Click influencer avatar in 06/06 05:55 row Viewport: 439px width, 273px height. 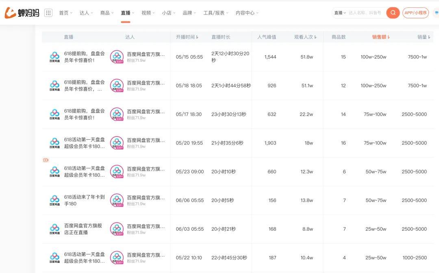[x=117, y=200]
